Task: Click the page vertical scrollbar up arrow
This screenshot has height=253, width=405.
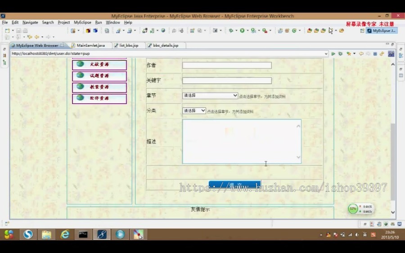Action: click(393, 64)
